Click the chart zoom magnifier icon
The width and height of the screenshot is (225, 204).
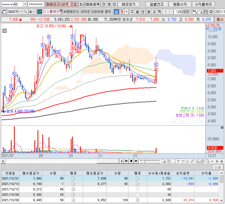tap(207, 161)
